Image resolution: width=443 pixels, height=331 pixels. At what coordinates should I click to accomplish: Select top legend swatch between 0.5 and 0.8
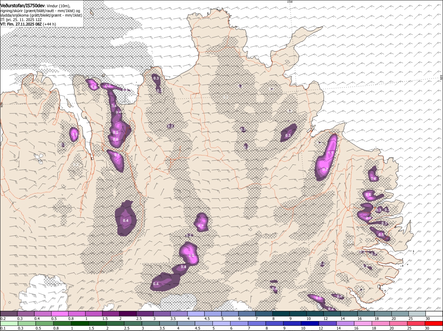point(60,313)
